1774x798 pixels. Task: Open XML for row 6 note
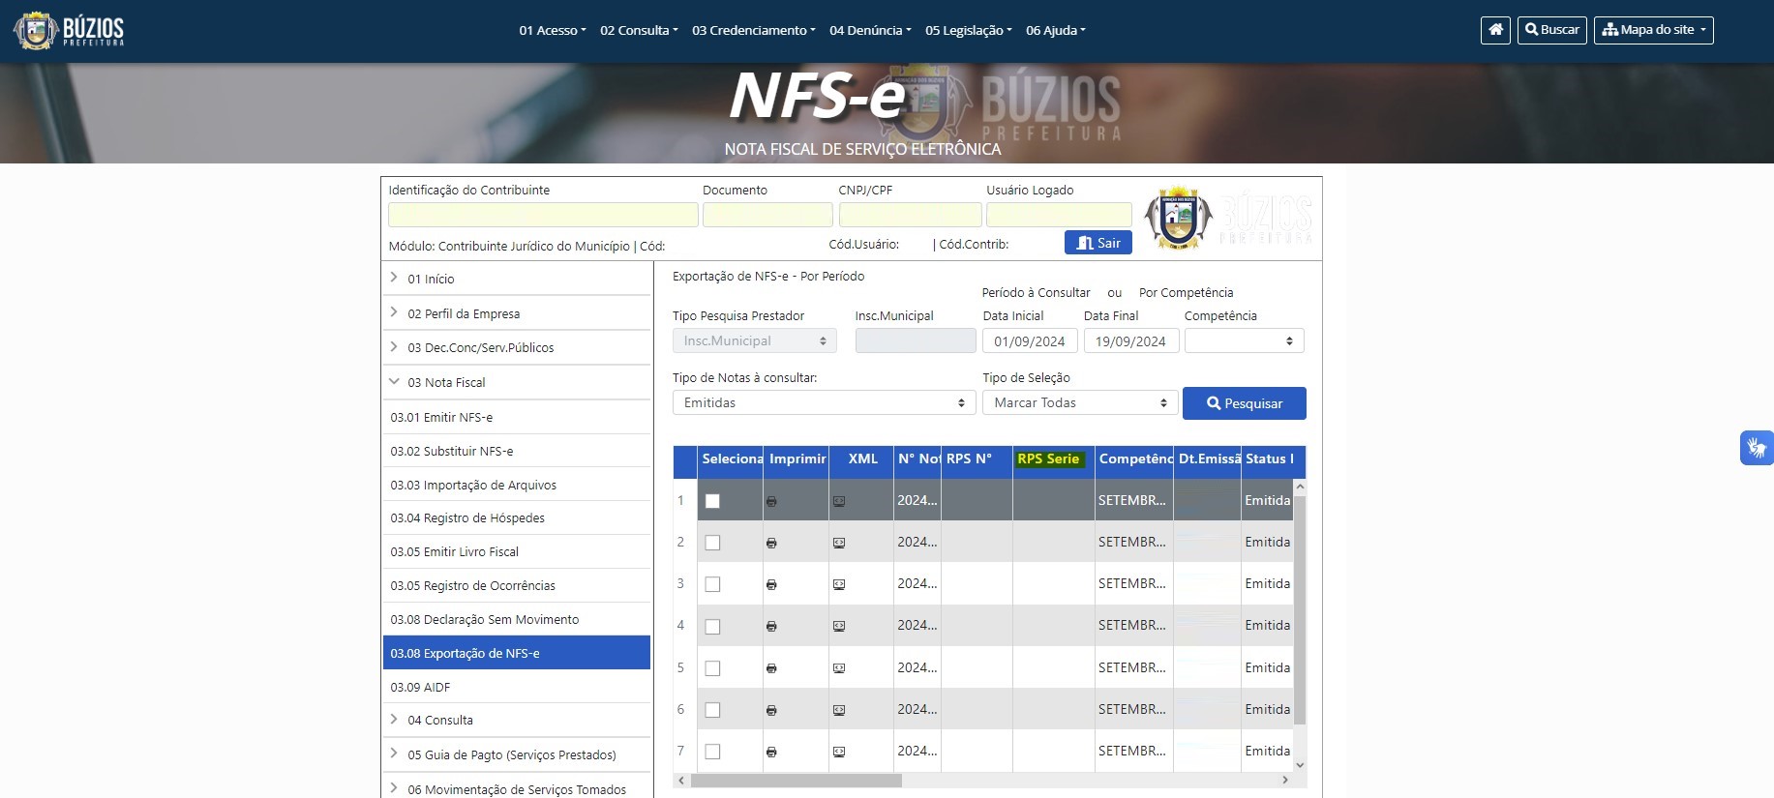click(839, 710)
